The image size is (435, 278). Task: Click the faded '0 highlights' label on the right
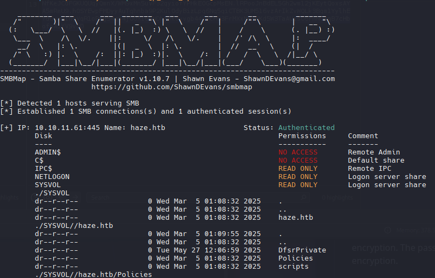pyautogui.click(x=337, y=197)
